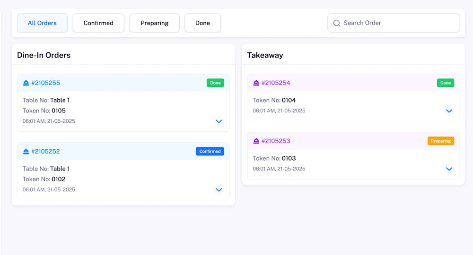Click the magnifier icon in Search Order
Image resolution: width=473 pixels, height=255 pixels.
pyautogui.click(x=337, y=23)
